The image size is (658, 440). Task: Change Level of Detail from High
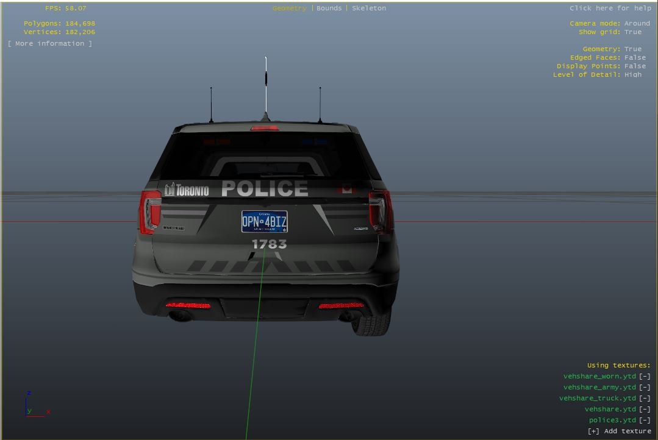[632, 75]
